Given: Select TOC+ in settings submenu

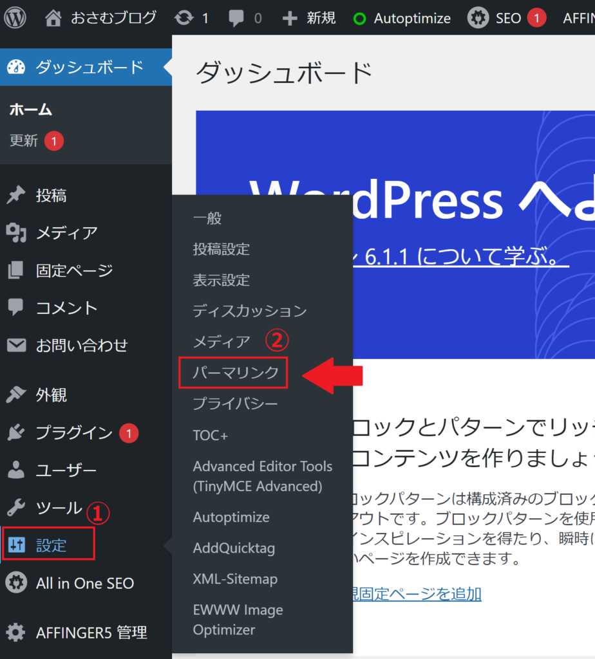Looking at the screenshot, I should [x=211, y=435].
